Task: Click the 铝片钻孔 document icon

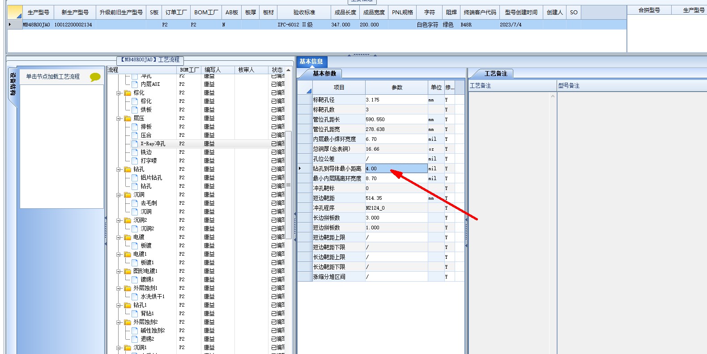Action: tap(135, 177)
